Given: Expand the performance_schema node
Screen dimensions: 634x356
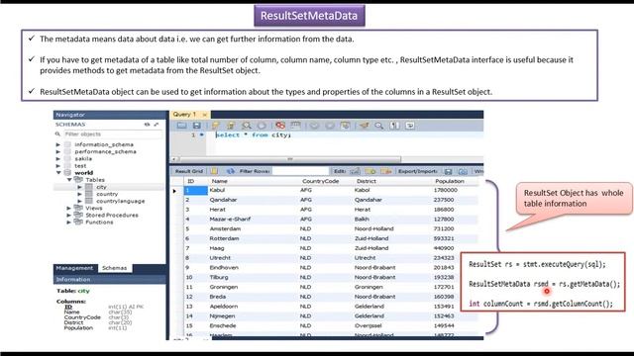Looking at the screenshot, I should tap(57, 151).
